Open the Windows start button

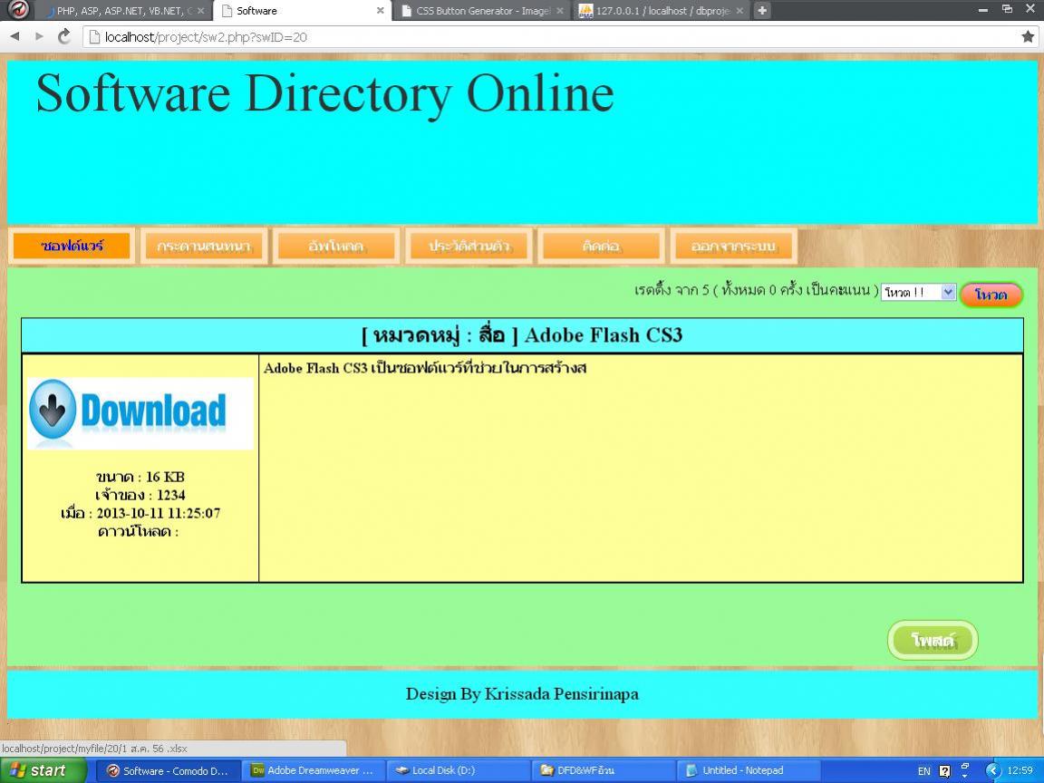(43, 770)
